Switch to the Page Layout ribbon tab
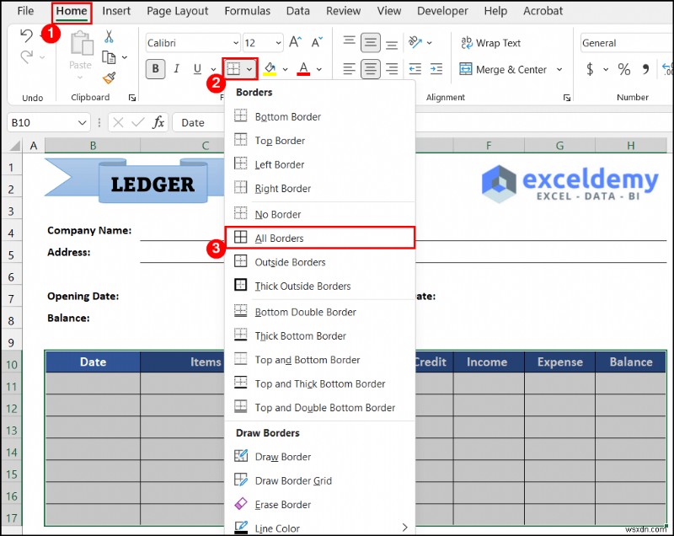 (x=177, y=11)
